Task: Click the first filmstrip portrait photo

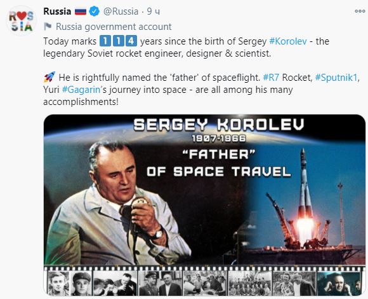Action: [x=58, y=283]
